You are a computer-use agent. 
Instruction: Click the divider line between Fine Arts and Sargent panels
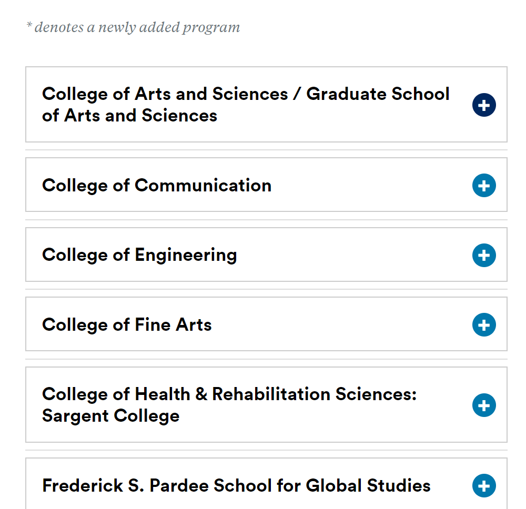click(266, 359)
